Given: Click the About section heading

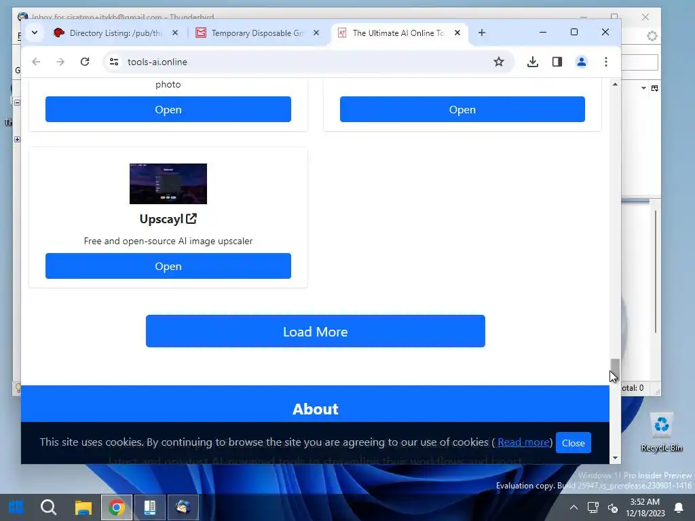Looking at the screenshot, I should click(x=315, y=409).
